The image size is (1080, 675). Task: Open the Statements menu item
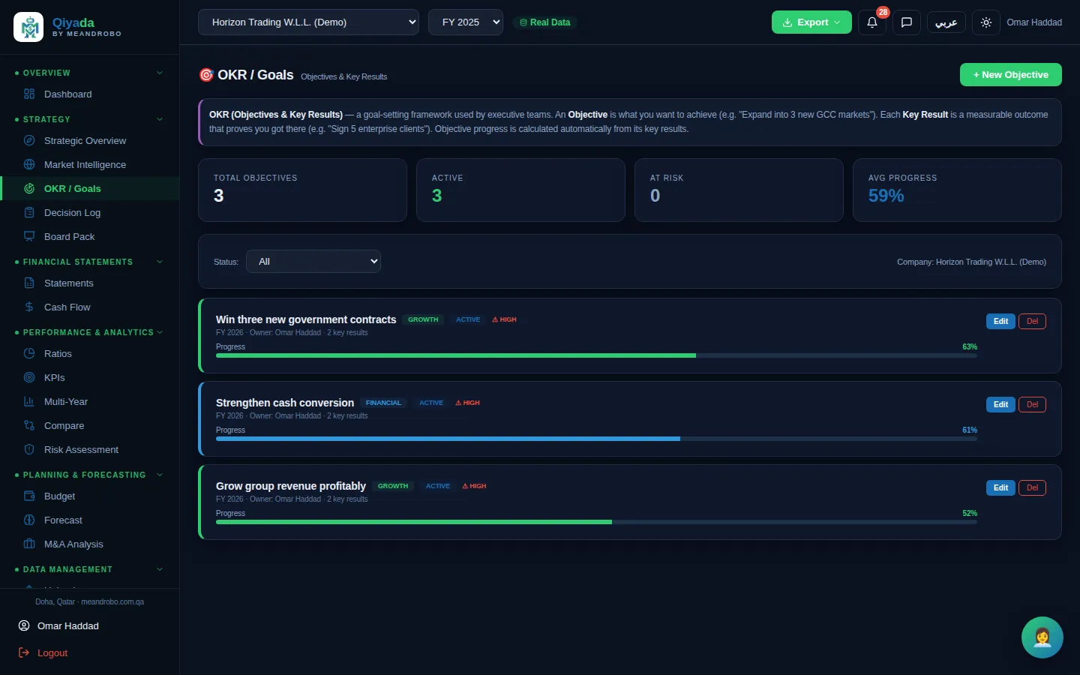[90, 283]
